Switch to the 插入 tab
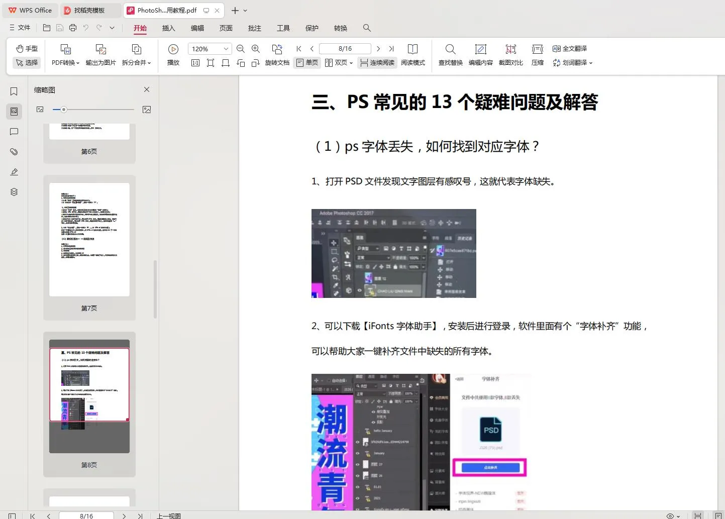 pos(169,28)
